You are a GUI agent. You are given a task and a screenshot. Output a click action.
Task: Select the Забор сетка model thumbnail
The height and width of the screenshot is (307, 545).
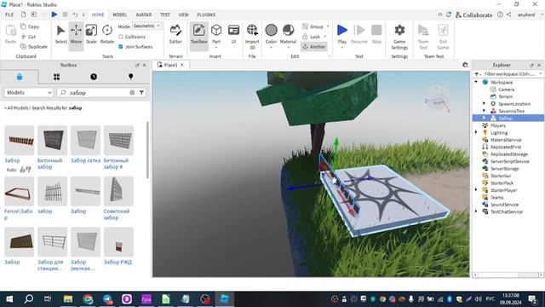(x=85, y=140)
